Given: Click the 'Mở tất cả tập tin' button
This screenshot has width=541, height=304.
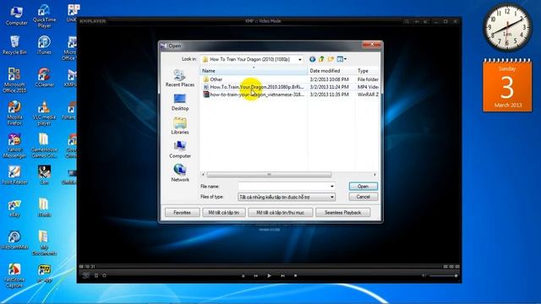Looking at the screenshot, I should [224, 213].
